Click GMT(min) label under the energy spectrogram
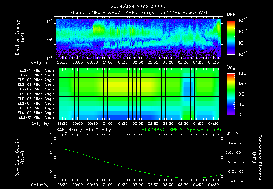Image resolution: width=273 pixels, height=189 pixels. 40,62
